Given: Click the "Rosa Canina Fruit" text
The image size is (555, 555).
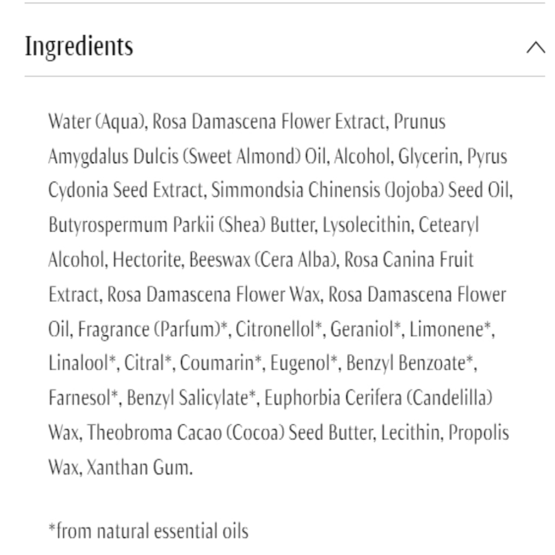Looking at the screenshot, I should 409,260.
